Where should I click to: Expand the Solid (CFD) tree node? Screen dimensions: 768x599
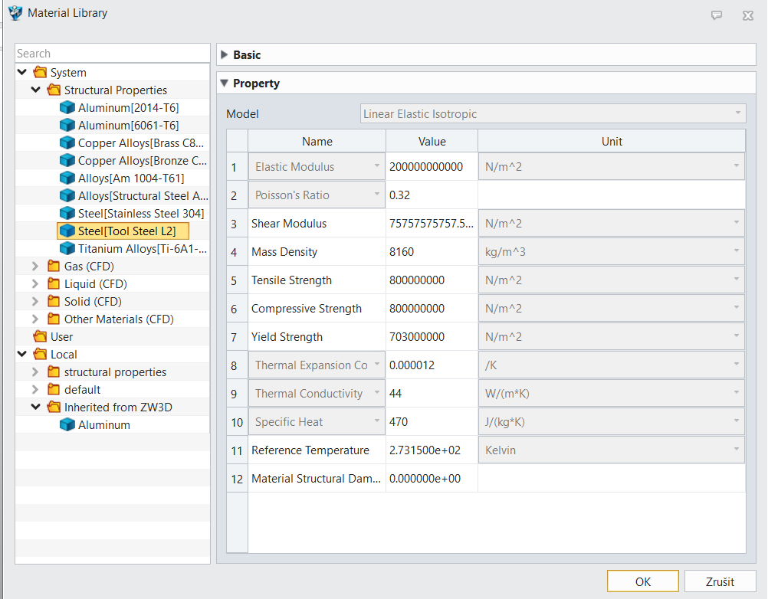[34, 302]
